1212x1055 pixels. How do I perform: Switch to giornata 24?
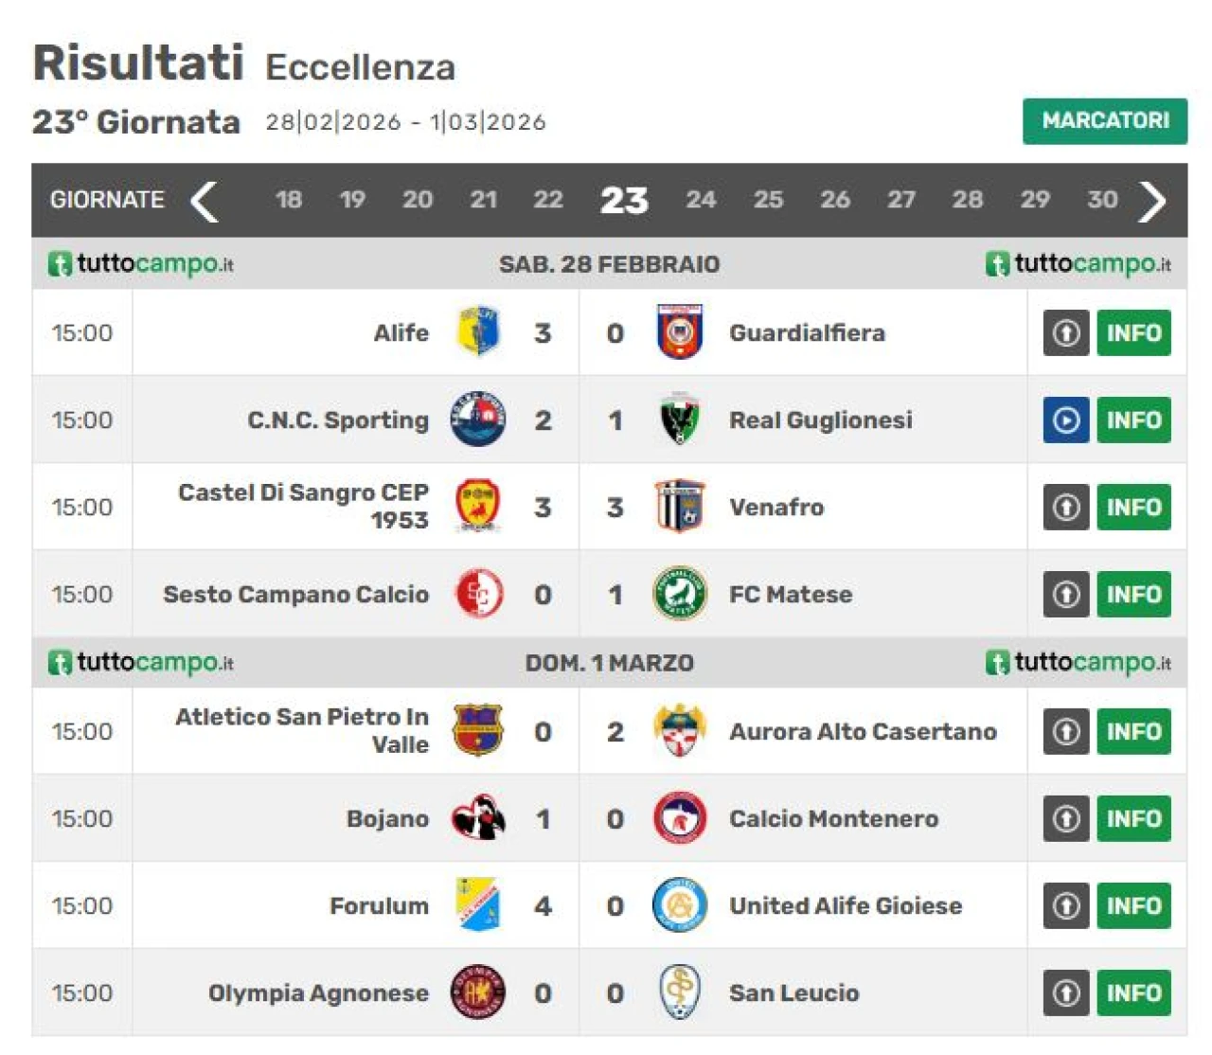701,200
